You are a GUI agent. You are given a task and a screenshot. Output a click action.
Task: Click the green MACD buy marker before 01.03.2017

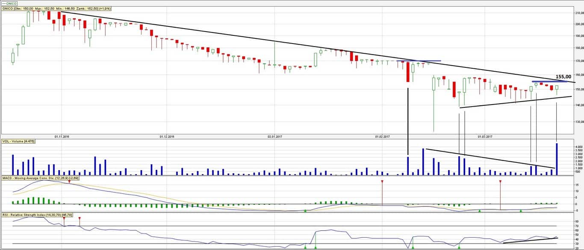(x=479, y=210)
